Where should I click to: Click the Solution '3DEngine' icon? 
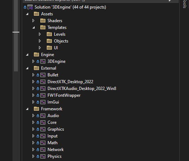[30, 7]
